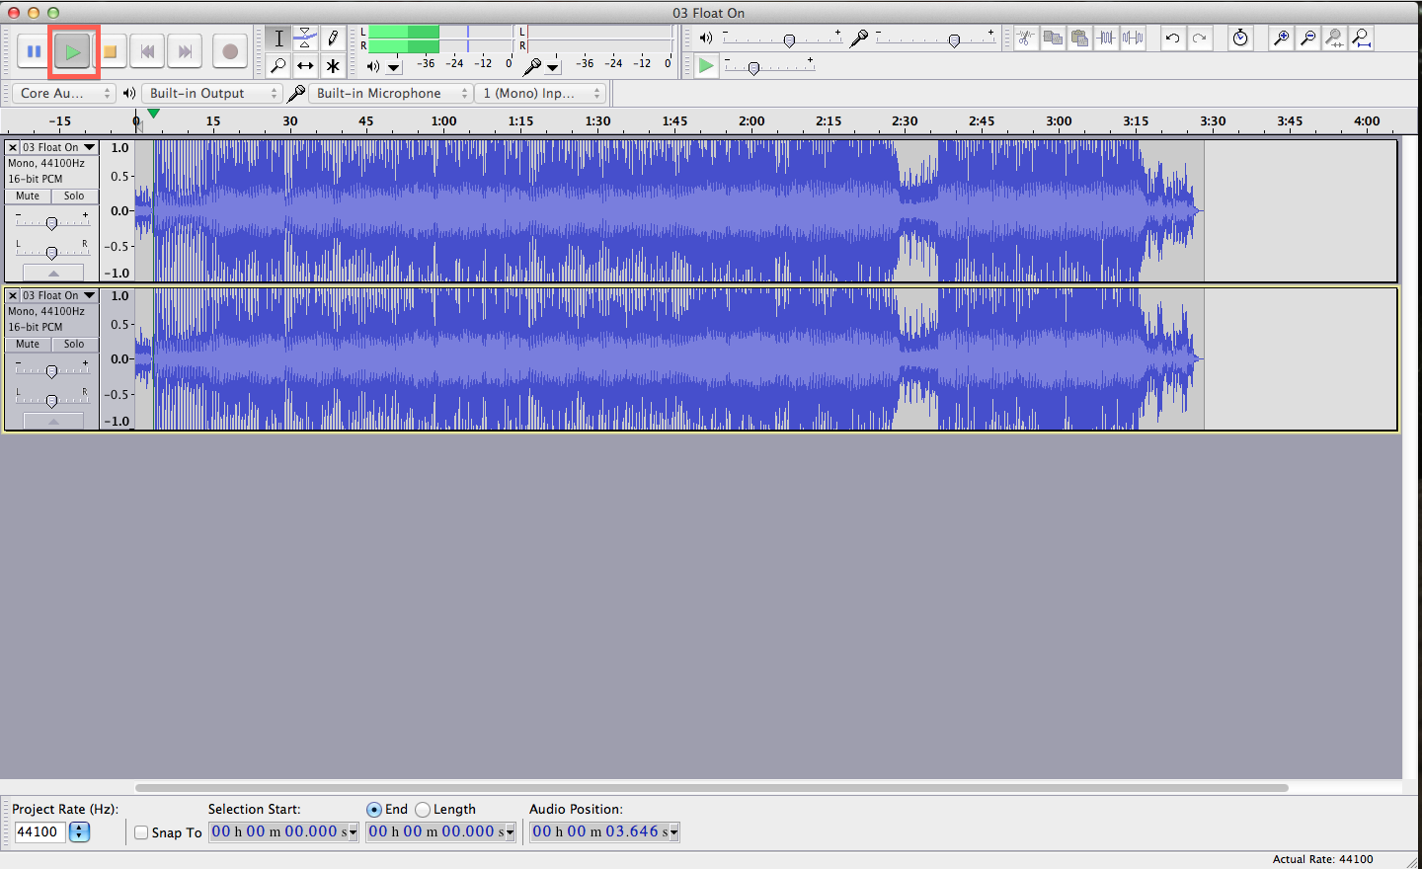Open the 1 (Mono) Input channels dropdown

pos(540,93)
